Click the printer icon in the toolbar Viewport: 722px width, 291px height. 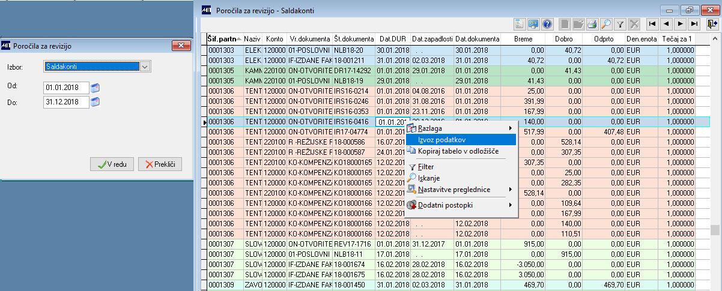tap(592, 24)
